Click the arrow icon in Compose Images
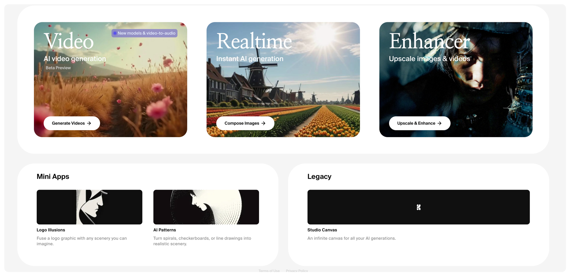Screen dimensions: 570x276 [263, 123]
